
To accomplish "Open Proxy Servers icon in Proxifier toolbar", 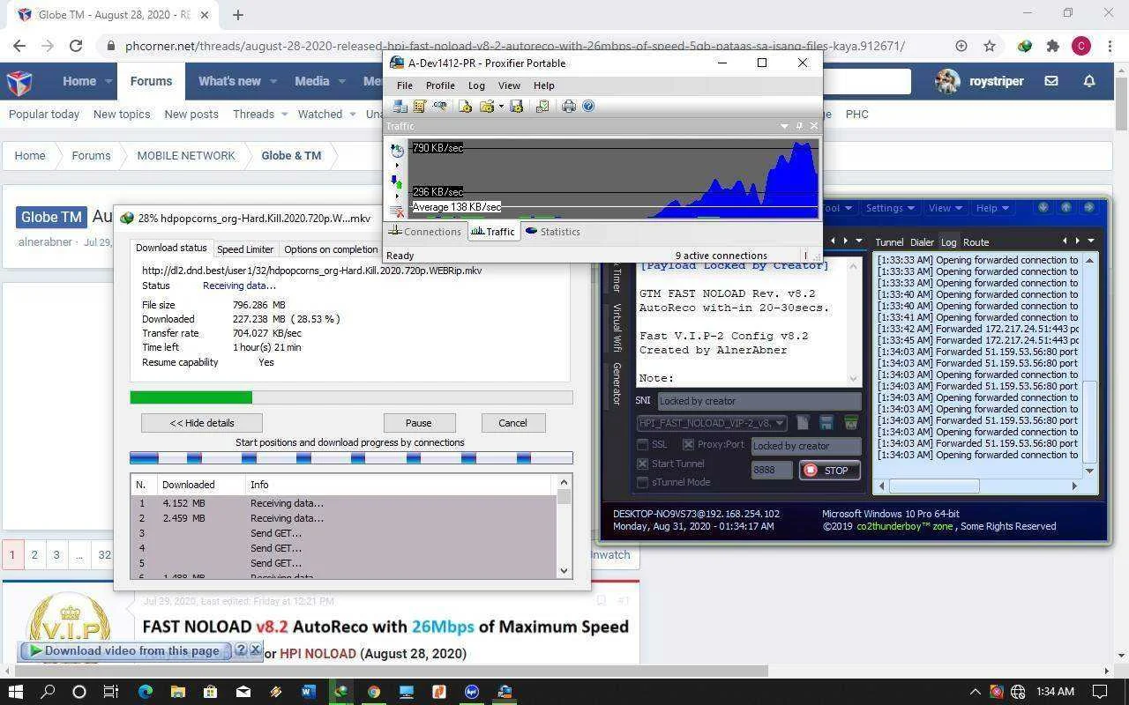I will tap(400, 106).
